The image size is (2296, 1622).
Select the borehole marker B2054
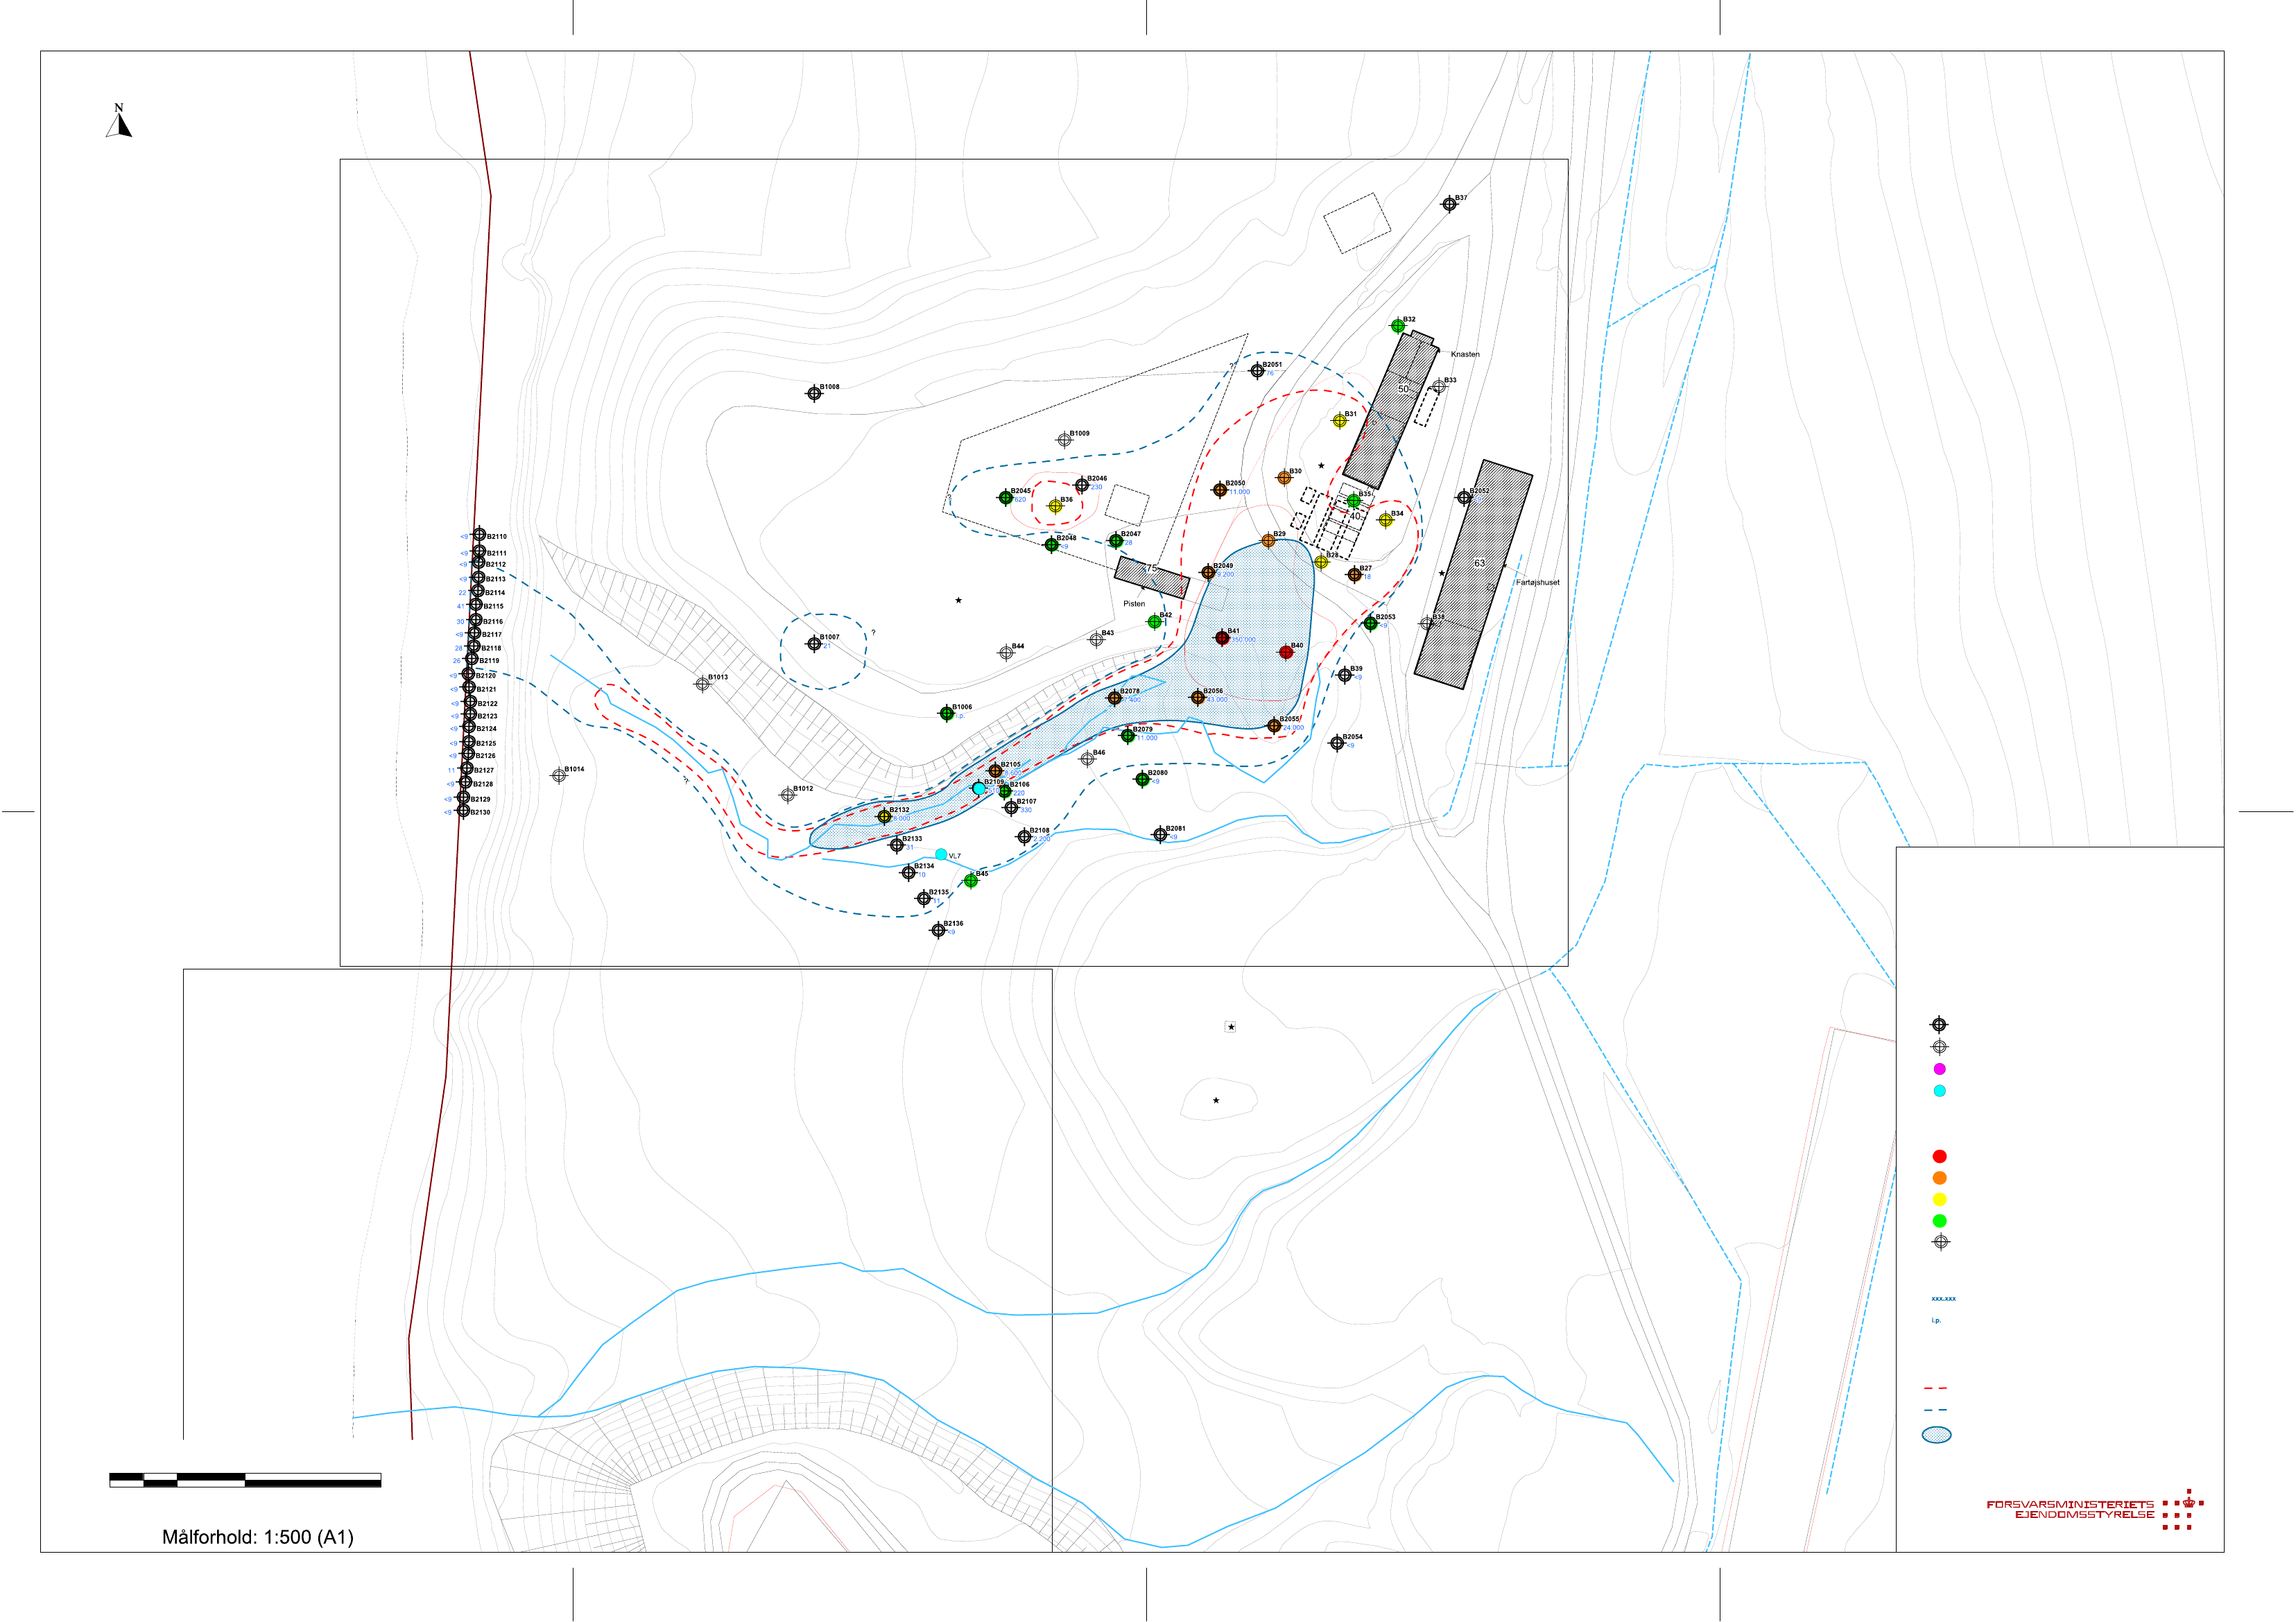point(1337,743)
